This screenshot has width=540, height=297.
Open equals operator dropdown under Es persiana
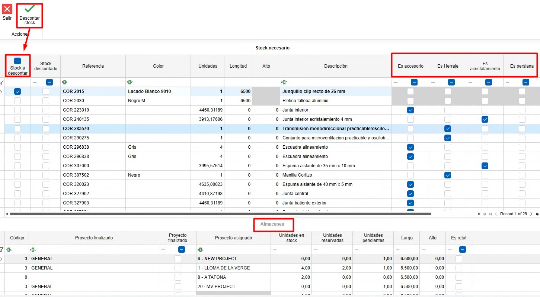point(508,82)
